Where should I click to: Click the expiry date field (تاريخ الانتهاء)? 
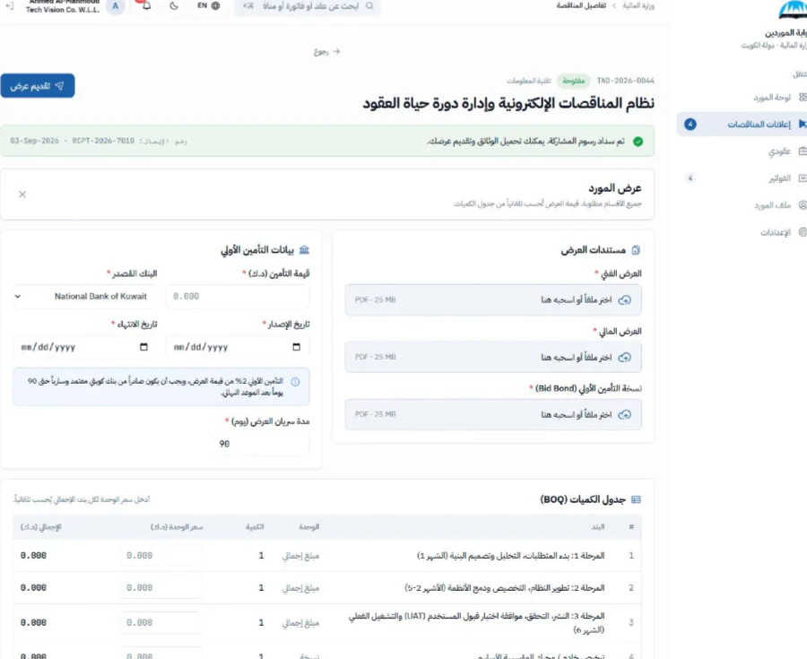click(85, 347)
